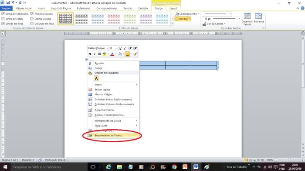Click the Save icon in quick access toolbar

coord(8,3)
